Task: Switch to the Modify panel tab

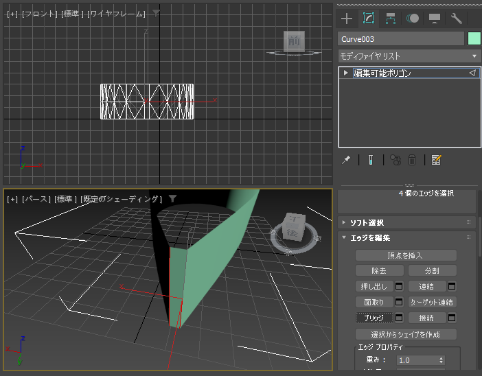Action: 369,19
